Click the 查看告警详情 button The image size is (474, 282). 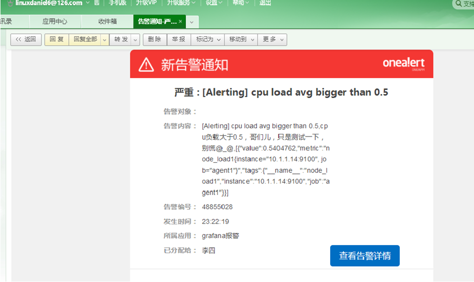[x=364, y=256]
